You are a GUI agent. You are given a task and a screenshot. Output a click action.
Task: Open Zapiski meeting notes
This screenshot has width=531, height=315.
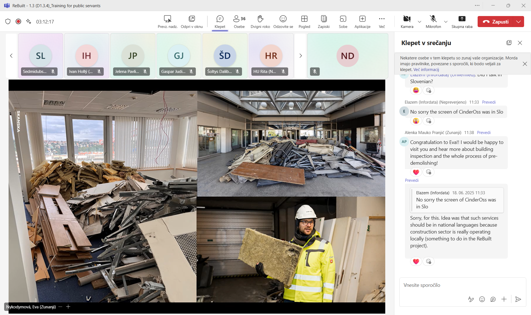(324, 22)
